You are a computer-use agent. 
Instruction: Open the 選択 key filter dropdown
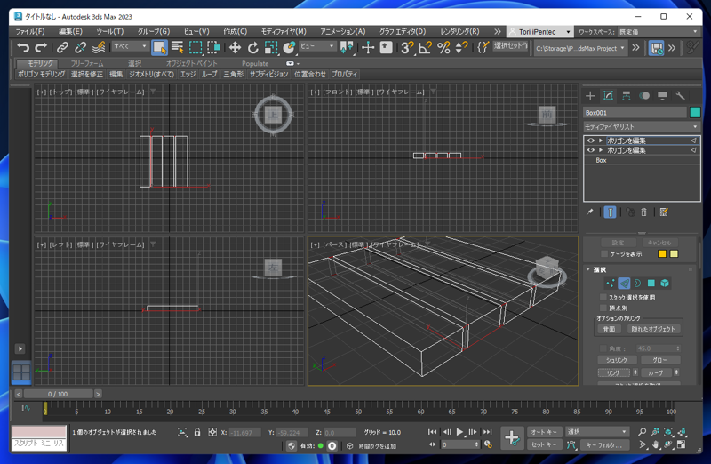click(597, 432)
